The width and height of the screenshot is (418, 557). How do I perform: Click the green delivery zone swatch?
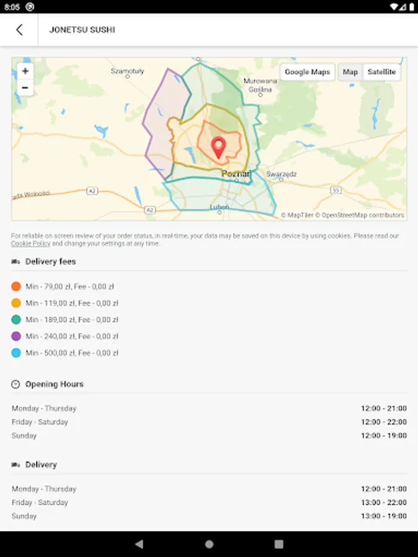point(16,320)
